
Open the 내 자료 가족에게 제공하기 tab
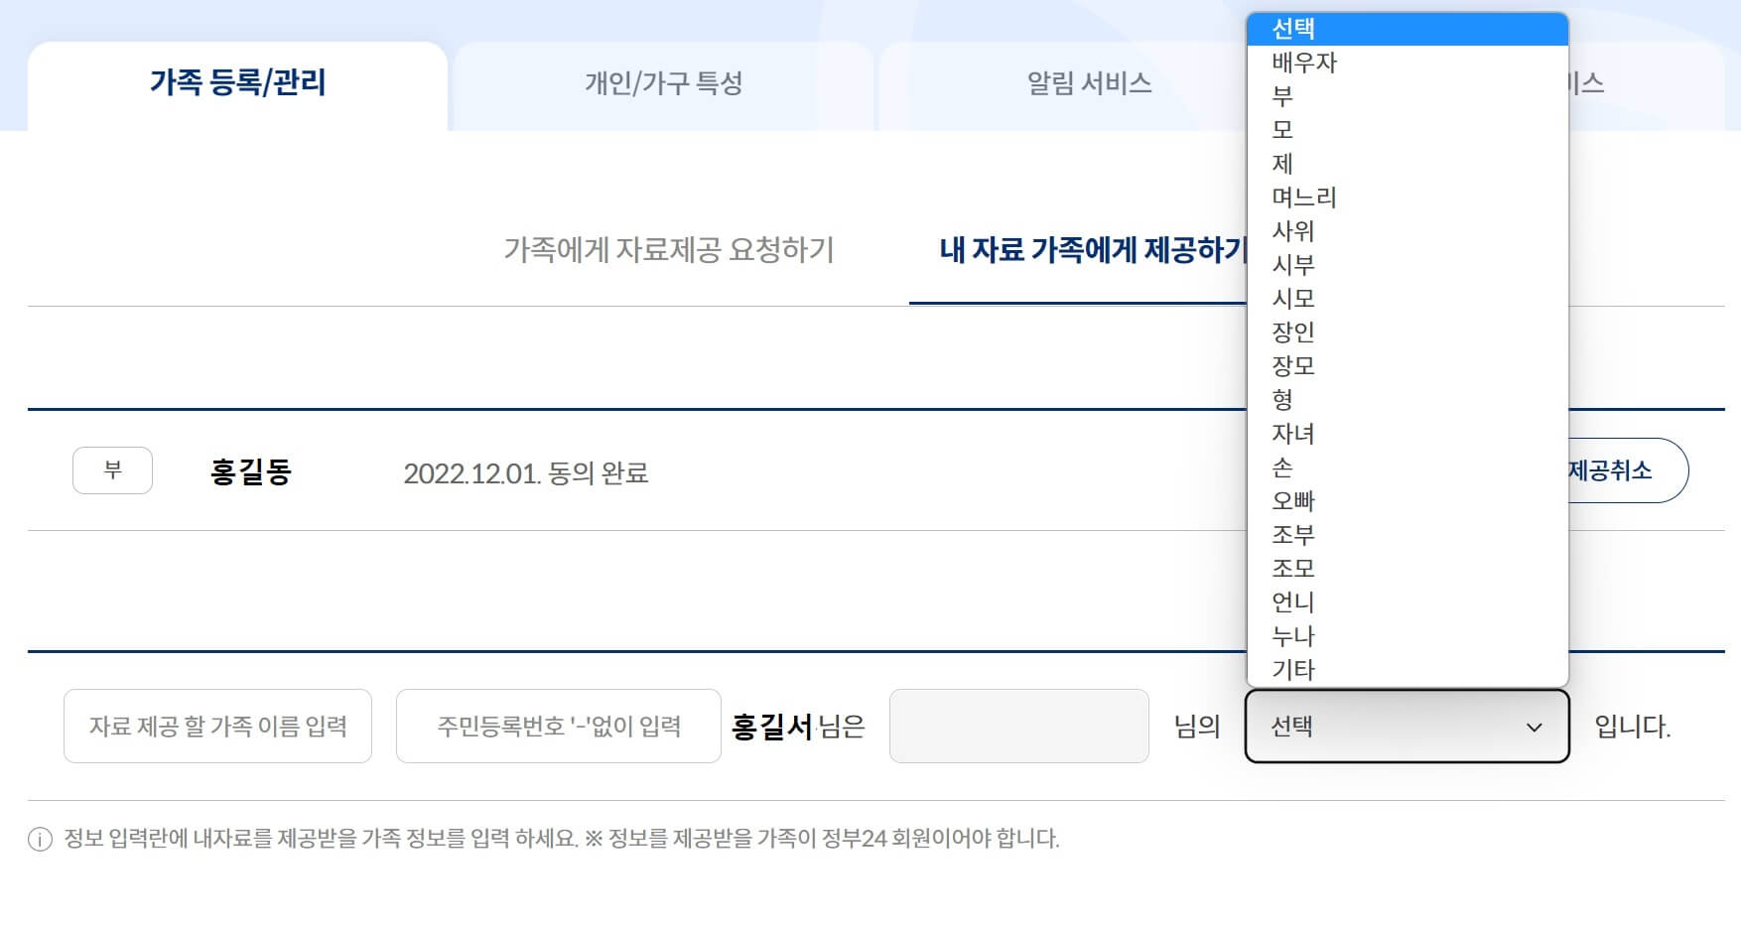pyautogui.click(x=1092, y=252)
